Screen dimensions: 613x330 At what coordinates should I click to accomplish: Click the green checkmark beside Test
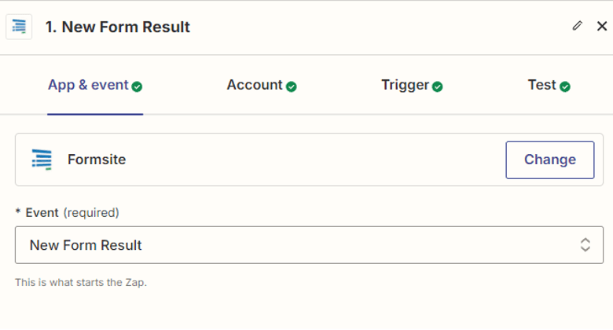click(x=565, y=86)
